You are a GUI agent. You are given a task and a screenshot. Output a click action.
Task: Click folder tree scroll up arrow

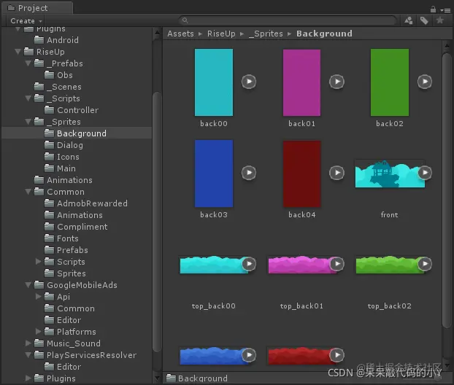coord(157,34)
